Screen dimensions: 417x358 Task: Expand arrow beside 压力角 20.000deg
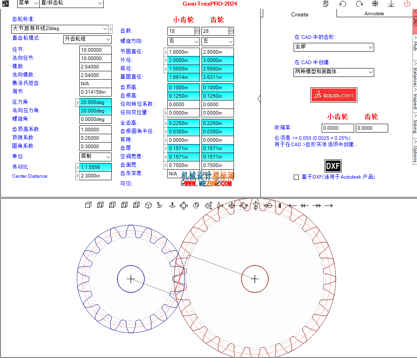77,103
